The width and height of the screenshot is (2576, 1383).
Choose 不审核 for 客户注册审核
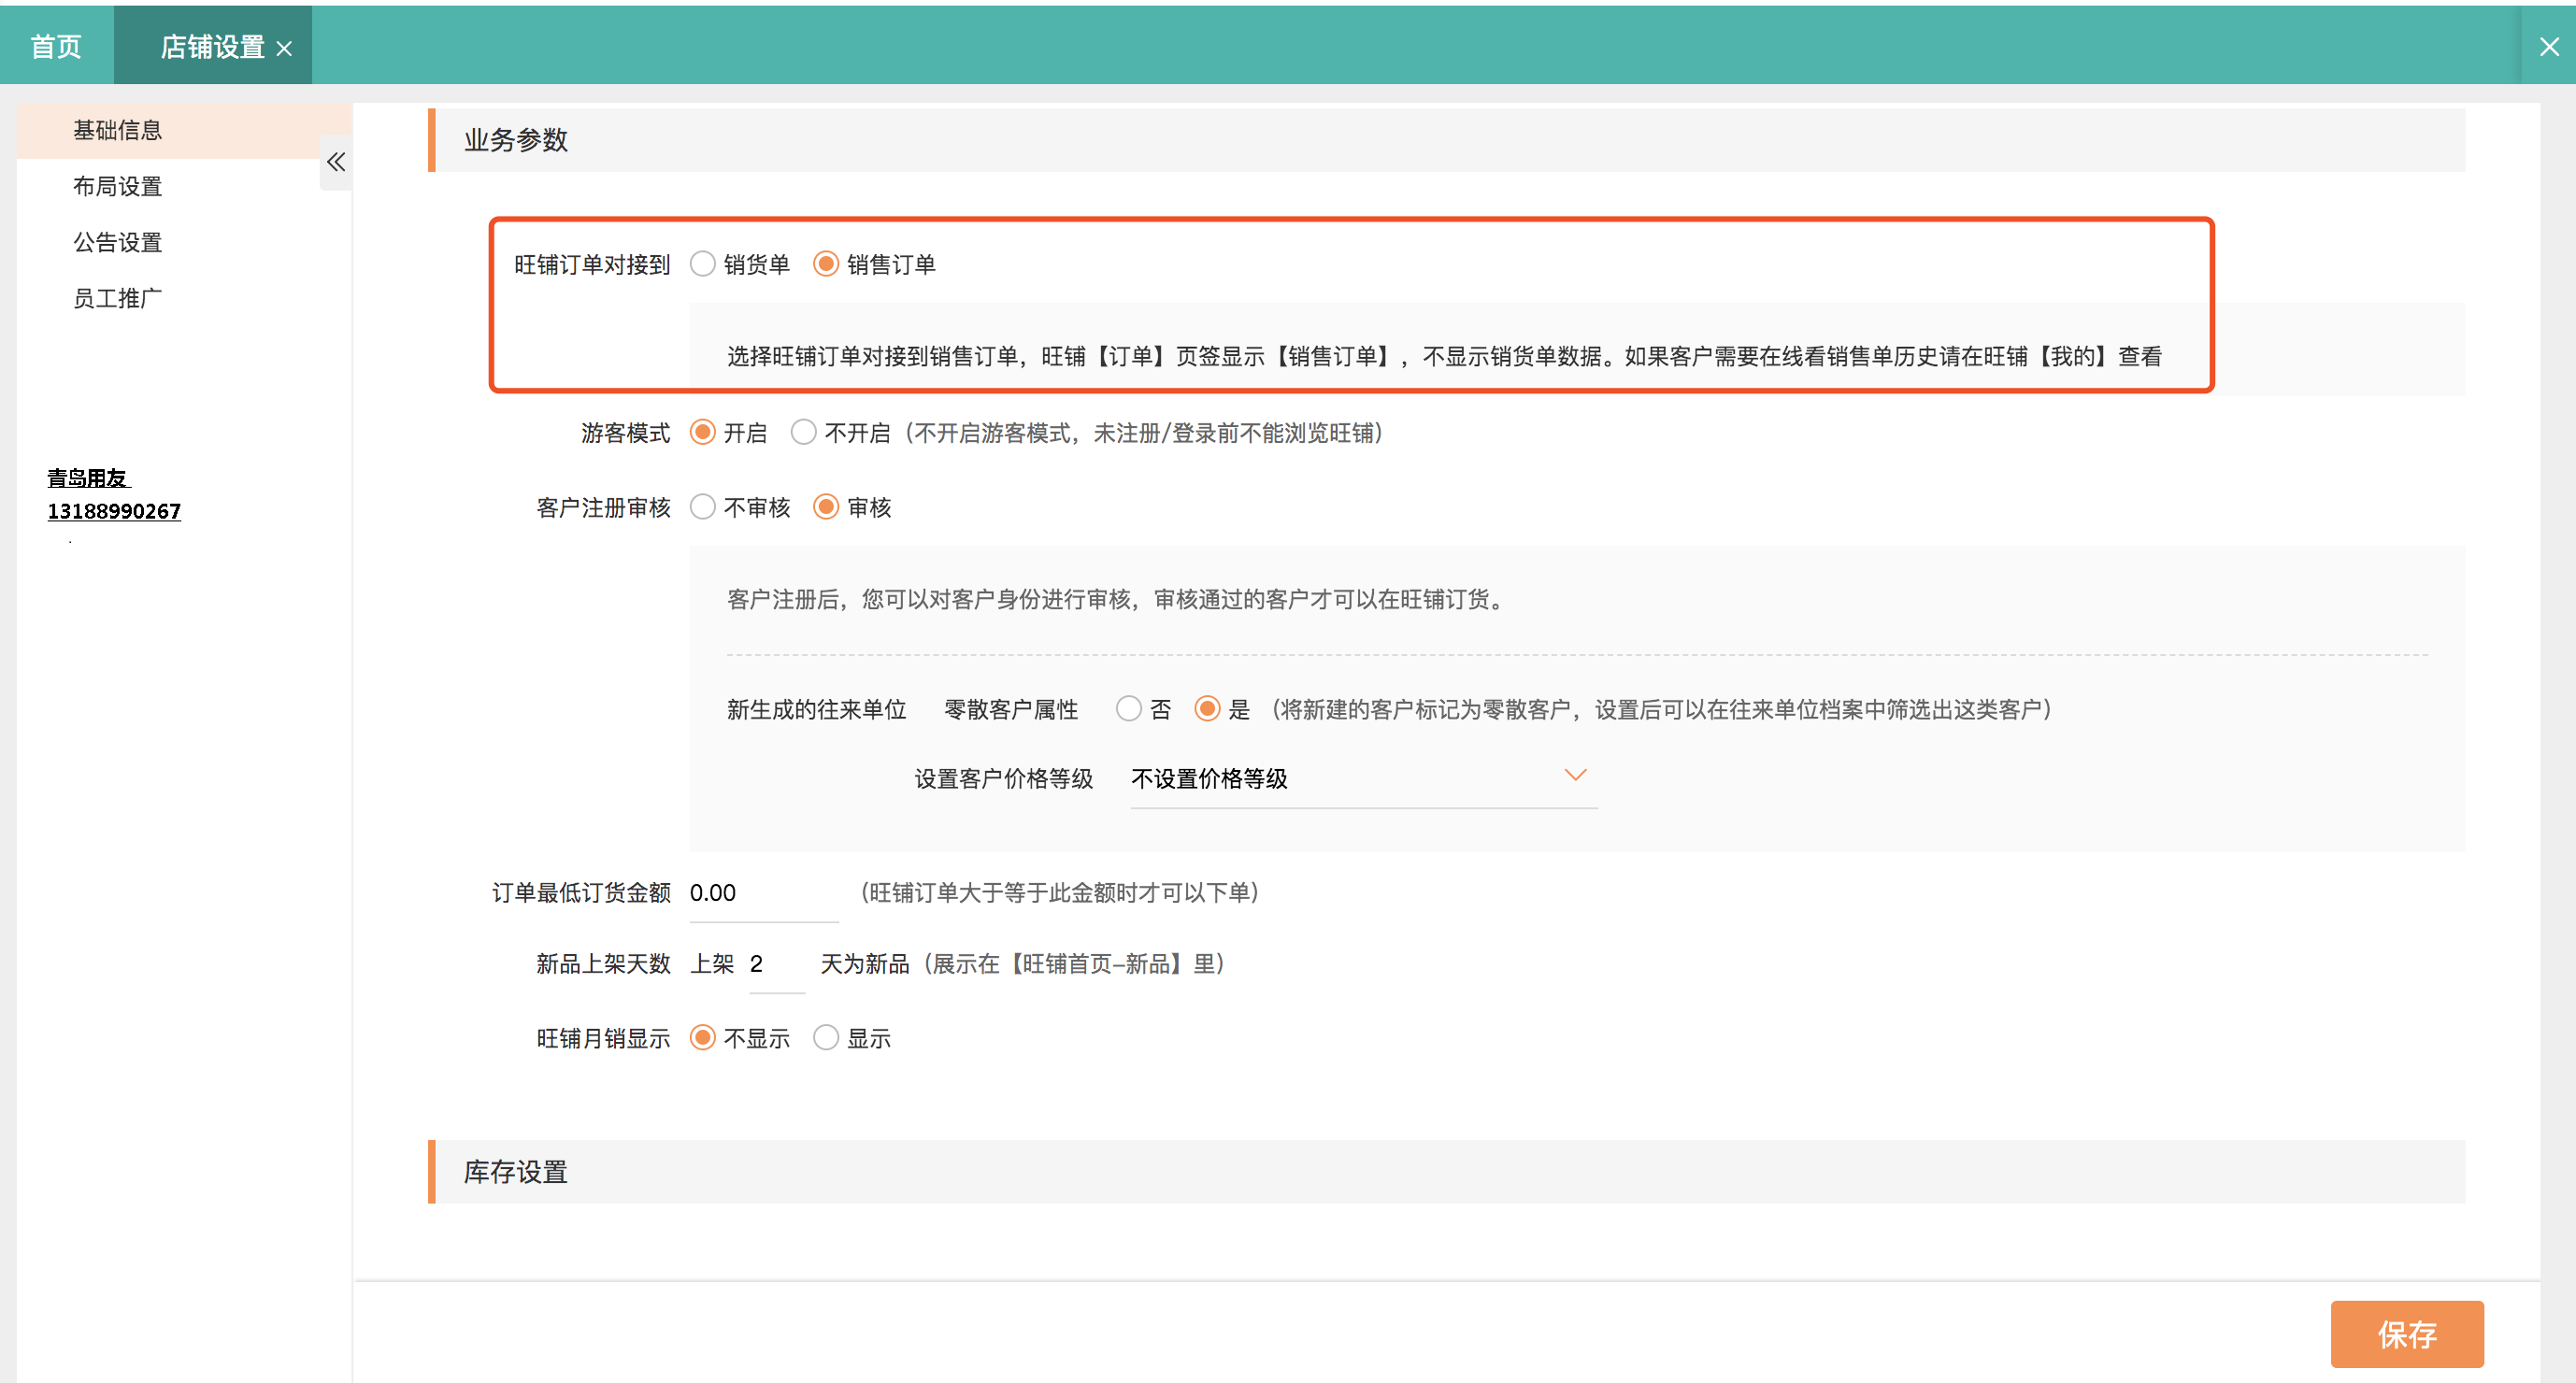tap(703, 508)
